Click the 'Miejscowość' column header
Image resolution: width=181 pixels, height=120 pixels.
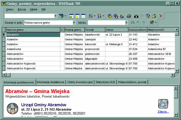pyautogui.click(x=161, y=30)
